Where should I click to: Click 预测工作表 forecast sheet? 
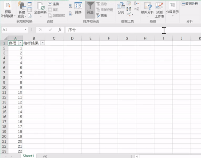tap(159, 10)
